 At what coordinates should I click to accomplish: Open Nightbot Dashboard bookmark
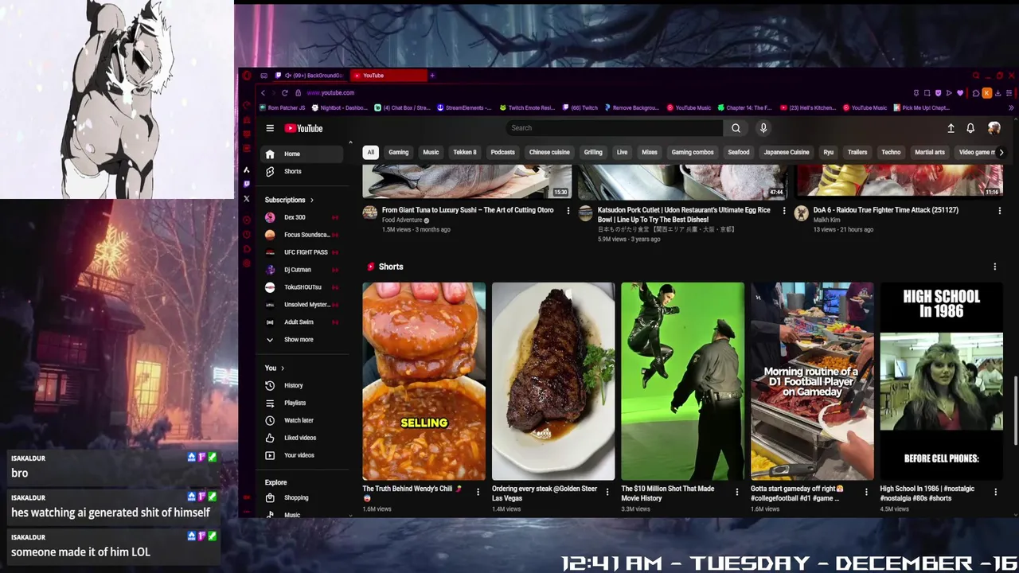pos(339,108)
